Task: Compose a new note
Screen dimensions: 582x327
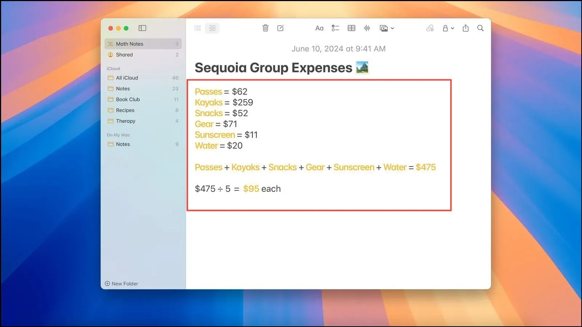Action: (280, 28)
